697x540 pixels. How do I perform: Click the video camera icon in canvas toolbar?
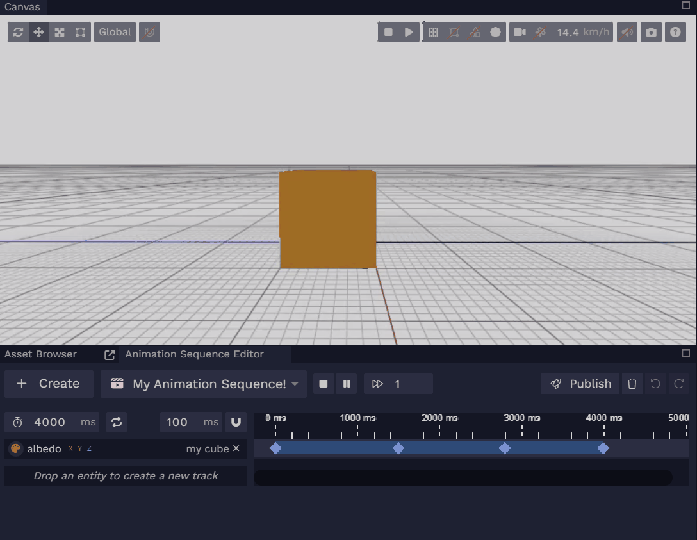(520, 32)
